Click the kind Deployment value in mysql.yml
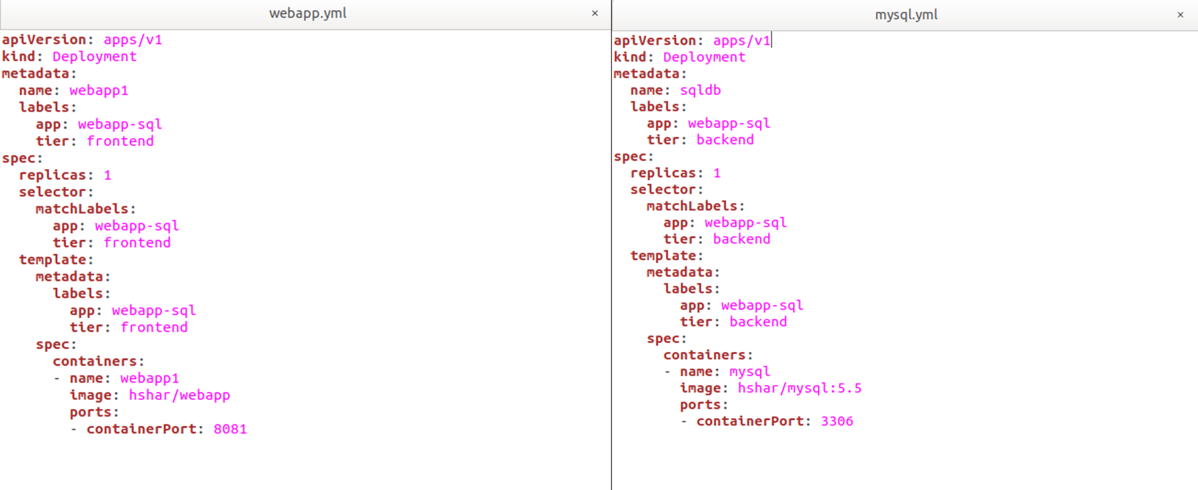This screenshot has width=1198, height=490. (x=704, y=57)
